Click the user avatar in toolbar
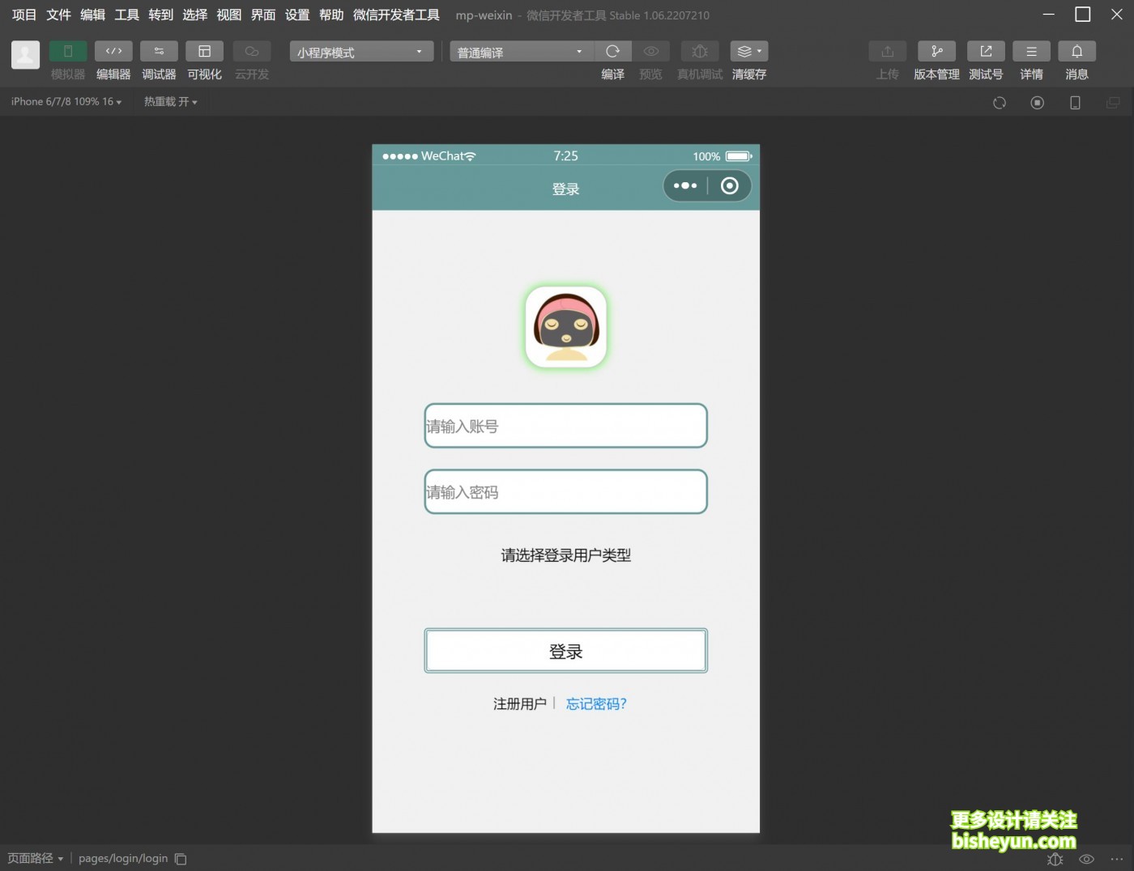The height and width of the screenshot is (871, 1134). point(25,55)
